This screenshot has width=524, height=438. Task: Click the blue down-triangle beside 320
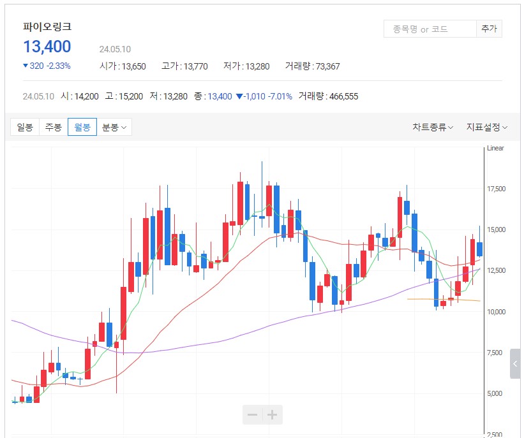(26, 66)
